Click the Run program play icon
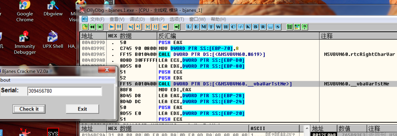 [112, 27]
